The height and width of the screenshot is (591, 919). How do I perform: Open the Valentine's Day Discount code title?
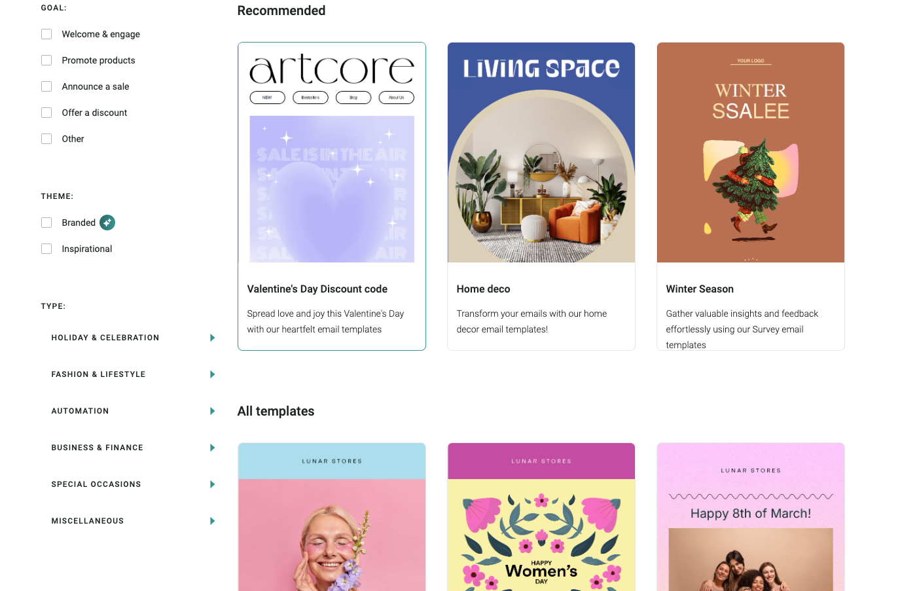317,289
